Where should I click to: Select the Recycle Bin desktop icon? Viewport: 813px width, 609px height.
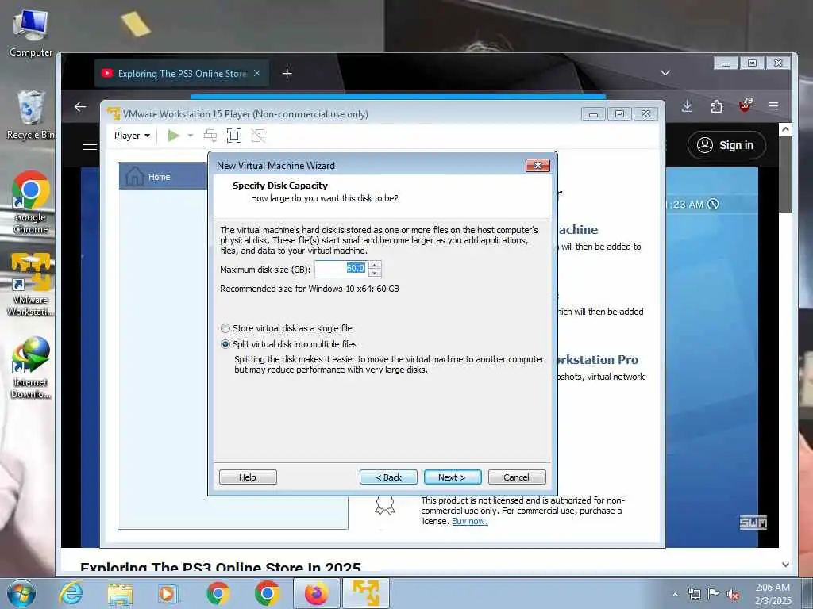pos(31,114)
